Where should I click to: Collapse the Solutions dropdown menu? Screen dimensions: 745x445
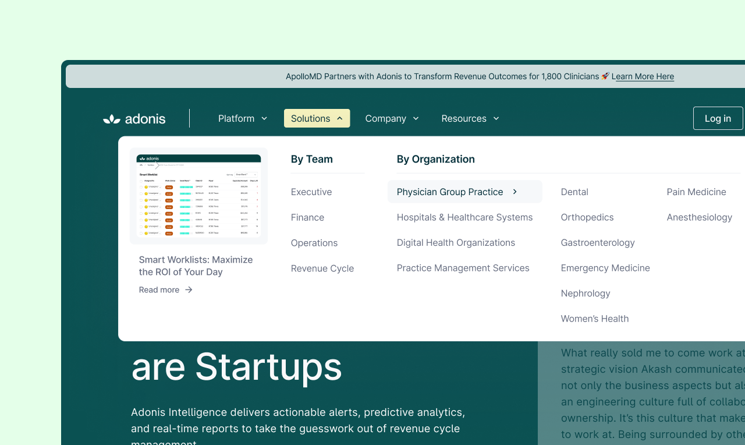tap(317, 118)
